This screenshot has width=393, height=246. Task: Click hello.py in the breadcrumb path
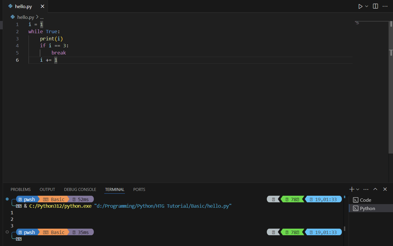(x=25, y=17)
